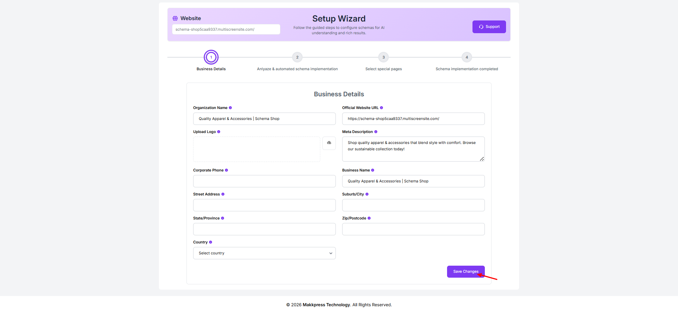
Task: Click into the Suburb/City text field
Action: pyautogui.click(x=413, y=205)
